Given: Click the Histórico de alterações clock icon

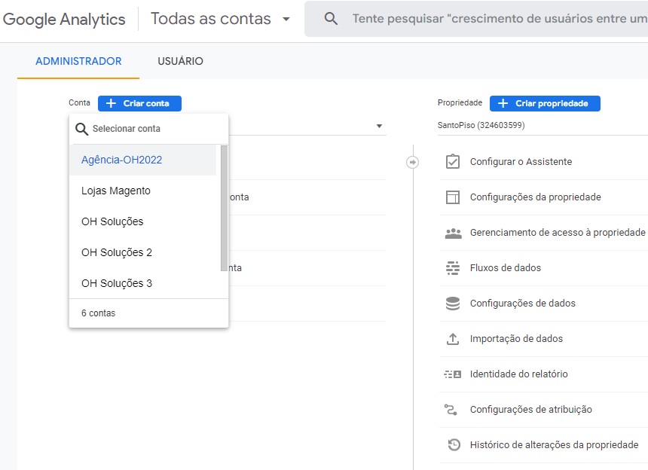Looking at the screenshot, I should pos(454,445).
